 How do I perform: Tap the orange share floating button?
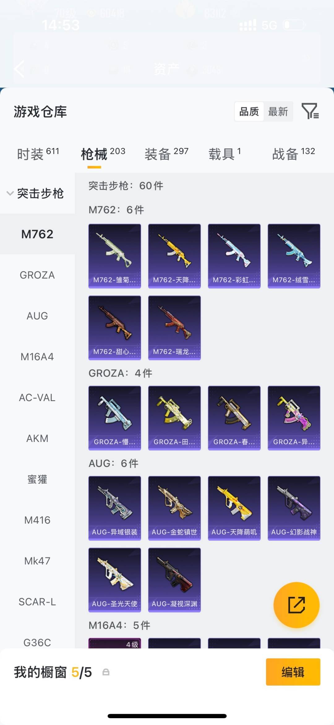tap(297, 605)
